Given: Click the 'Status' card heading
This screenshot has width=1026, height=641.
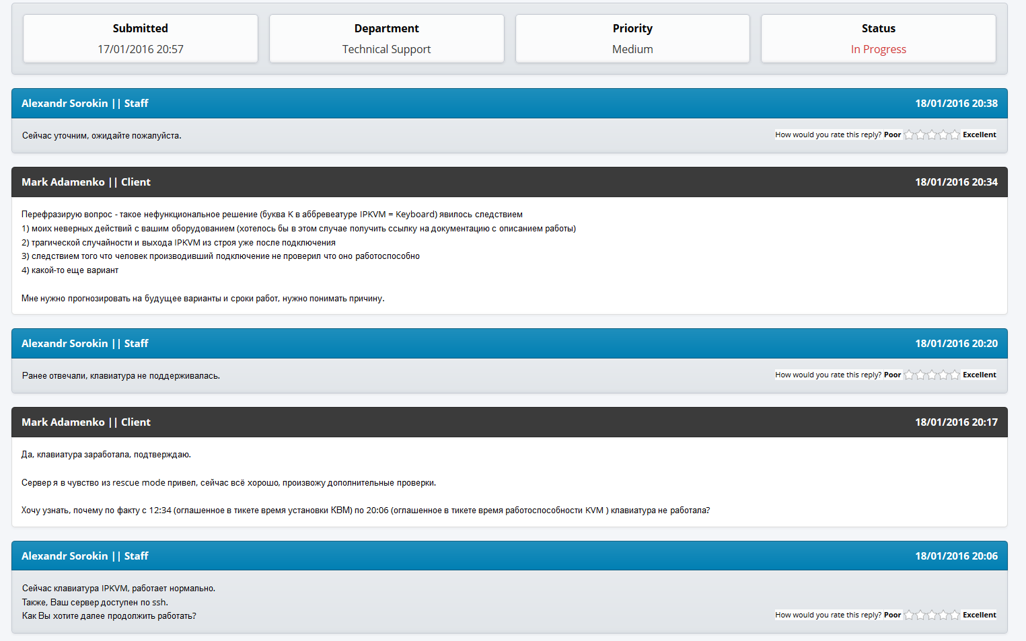Looking at the screenshot, I should [x=878, y=28].
